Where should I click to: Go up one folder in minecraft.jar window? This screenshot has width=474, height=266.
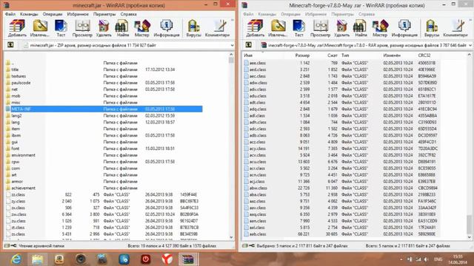(x=10, y=45)
